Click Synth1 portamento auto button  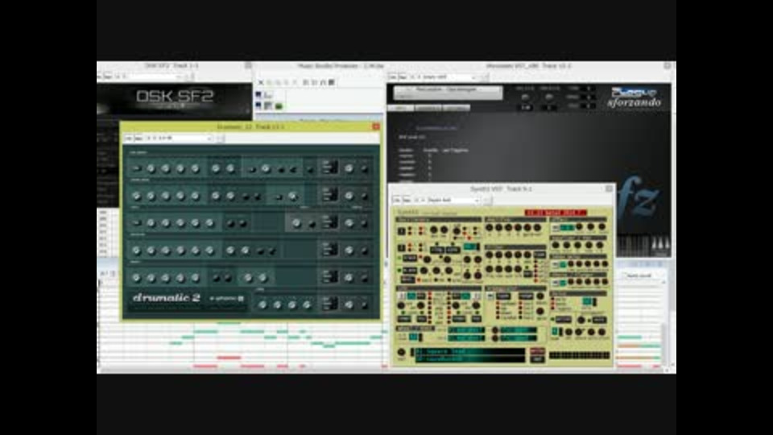[x=599, y=320]
